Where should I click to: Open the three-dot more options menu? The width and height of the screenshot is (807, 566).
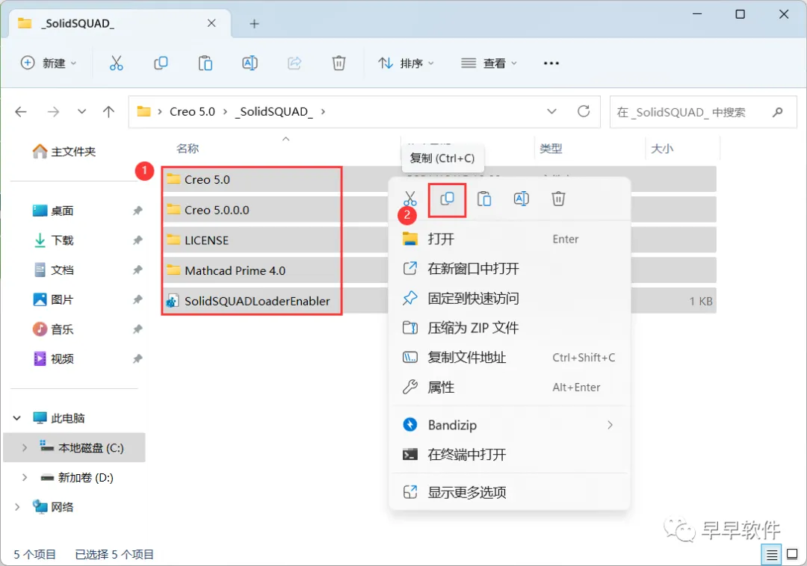coord(551,63)
